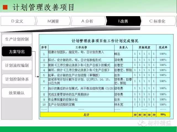The height and width of the screenshot is (132, 177).
Task: Click the 完成率 column header
Action: tap(163, 47)
